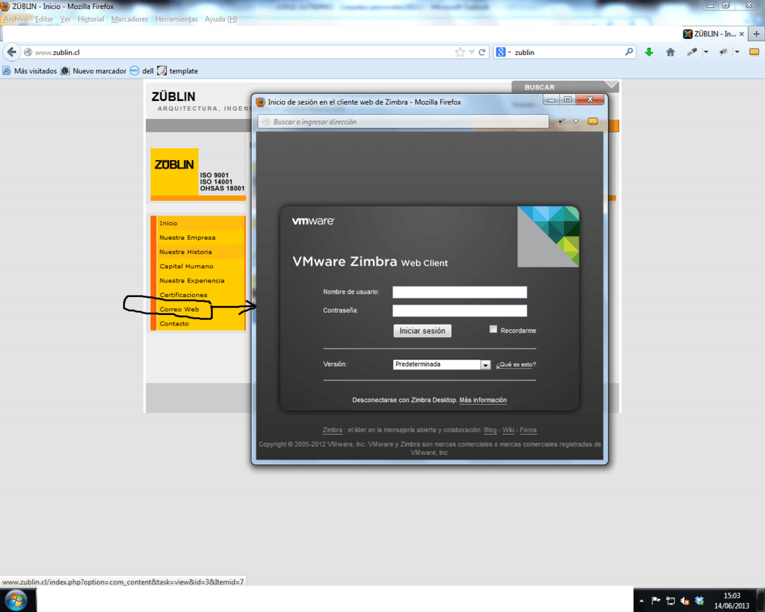
Task: Click the back navigation arrow in Firefox
Action: 12,52
